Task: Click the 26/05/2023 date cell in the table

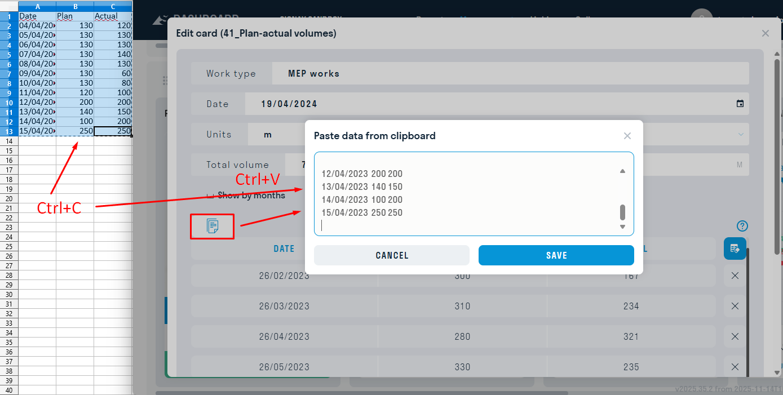Action: coord(284,367)
